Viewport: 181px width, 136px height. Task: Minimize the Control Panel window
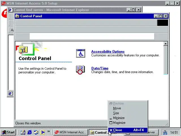tap(156, 16)
